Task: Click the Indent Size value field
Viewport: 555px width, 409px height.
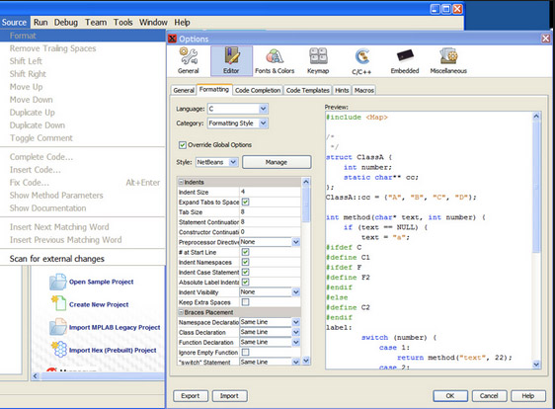Action: pos(270,192)
